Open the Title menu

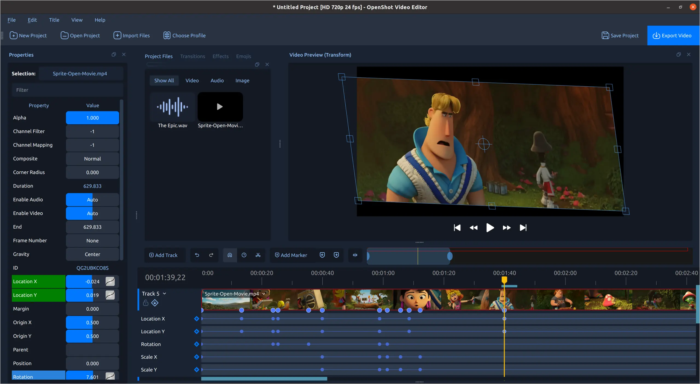coord(54,20)
